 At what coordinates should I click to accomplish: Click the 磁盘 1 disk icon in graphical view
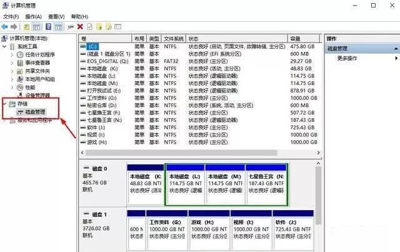coord(86,214)
